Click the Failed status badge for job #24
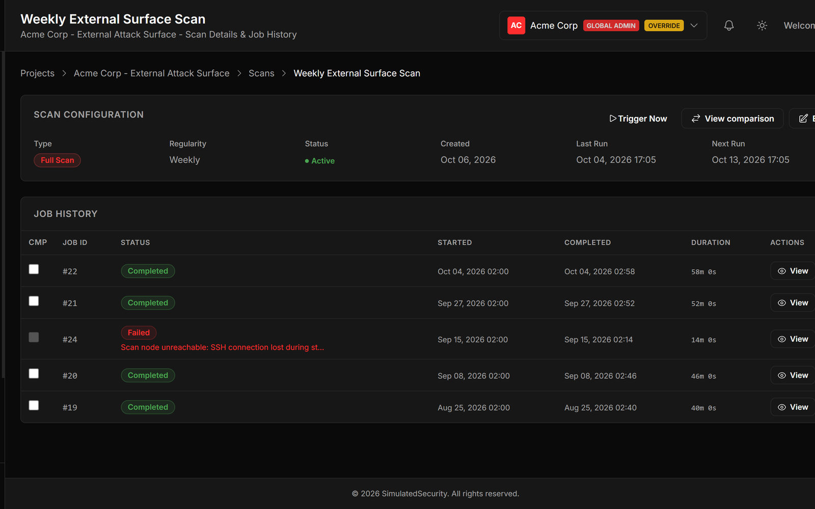Screen dimensions: 815x509 [x=139, y=332]
